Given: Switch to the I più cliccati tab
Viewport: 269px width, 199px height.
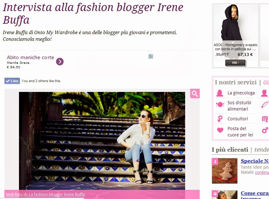Looking at the screenshot, I should (x=230, y=150).
